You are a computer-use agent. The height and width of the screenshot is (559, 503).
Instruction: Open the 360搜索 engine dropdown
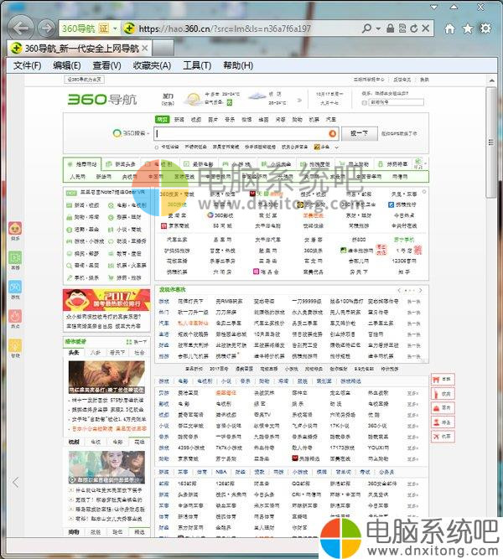click(148, 133)
